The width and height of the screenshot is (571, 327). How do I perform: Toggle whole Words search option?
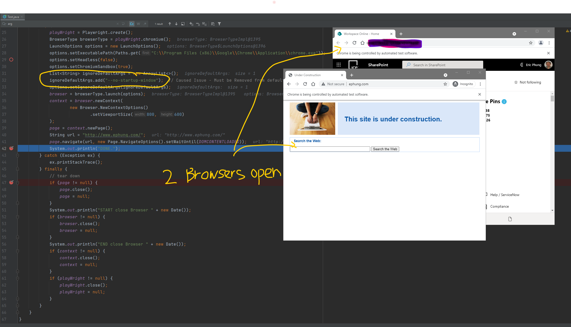138,24
